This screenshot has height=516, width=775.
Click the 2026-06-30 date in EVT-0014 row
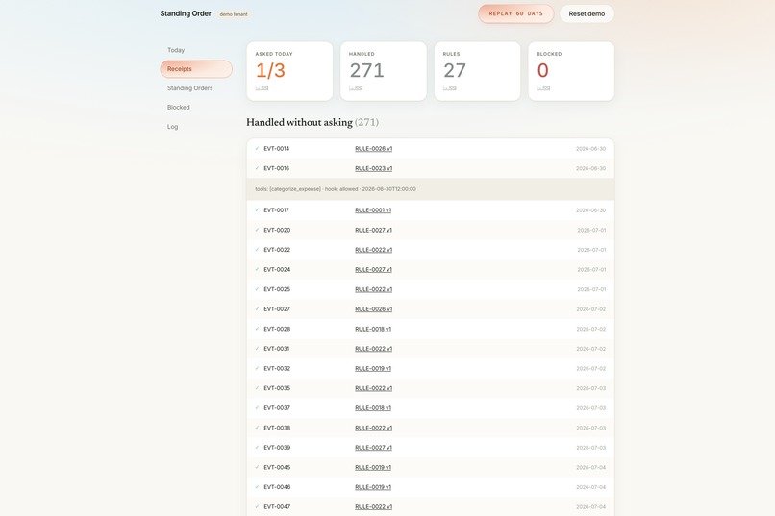pyautogui.click(x=590, y=149)
